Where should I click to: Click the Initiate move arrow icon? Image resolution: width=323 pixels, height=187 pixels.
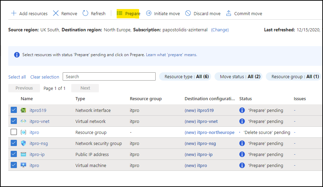point(149,13)
